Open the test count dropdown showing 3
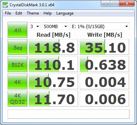This screenshot has width=137, height=125. tap(35, 26)
